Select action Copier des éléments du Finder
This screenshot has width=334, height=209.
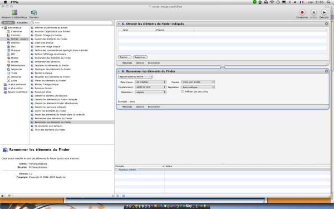49,39
